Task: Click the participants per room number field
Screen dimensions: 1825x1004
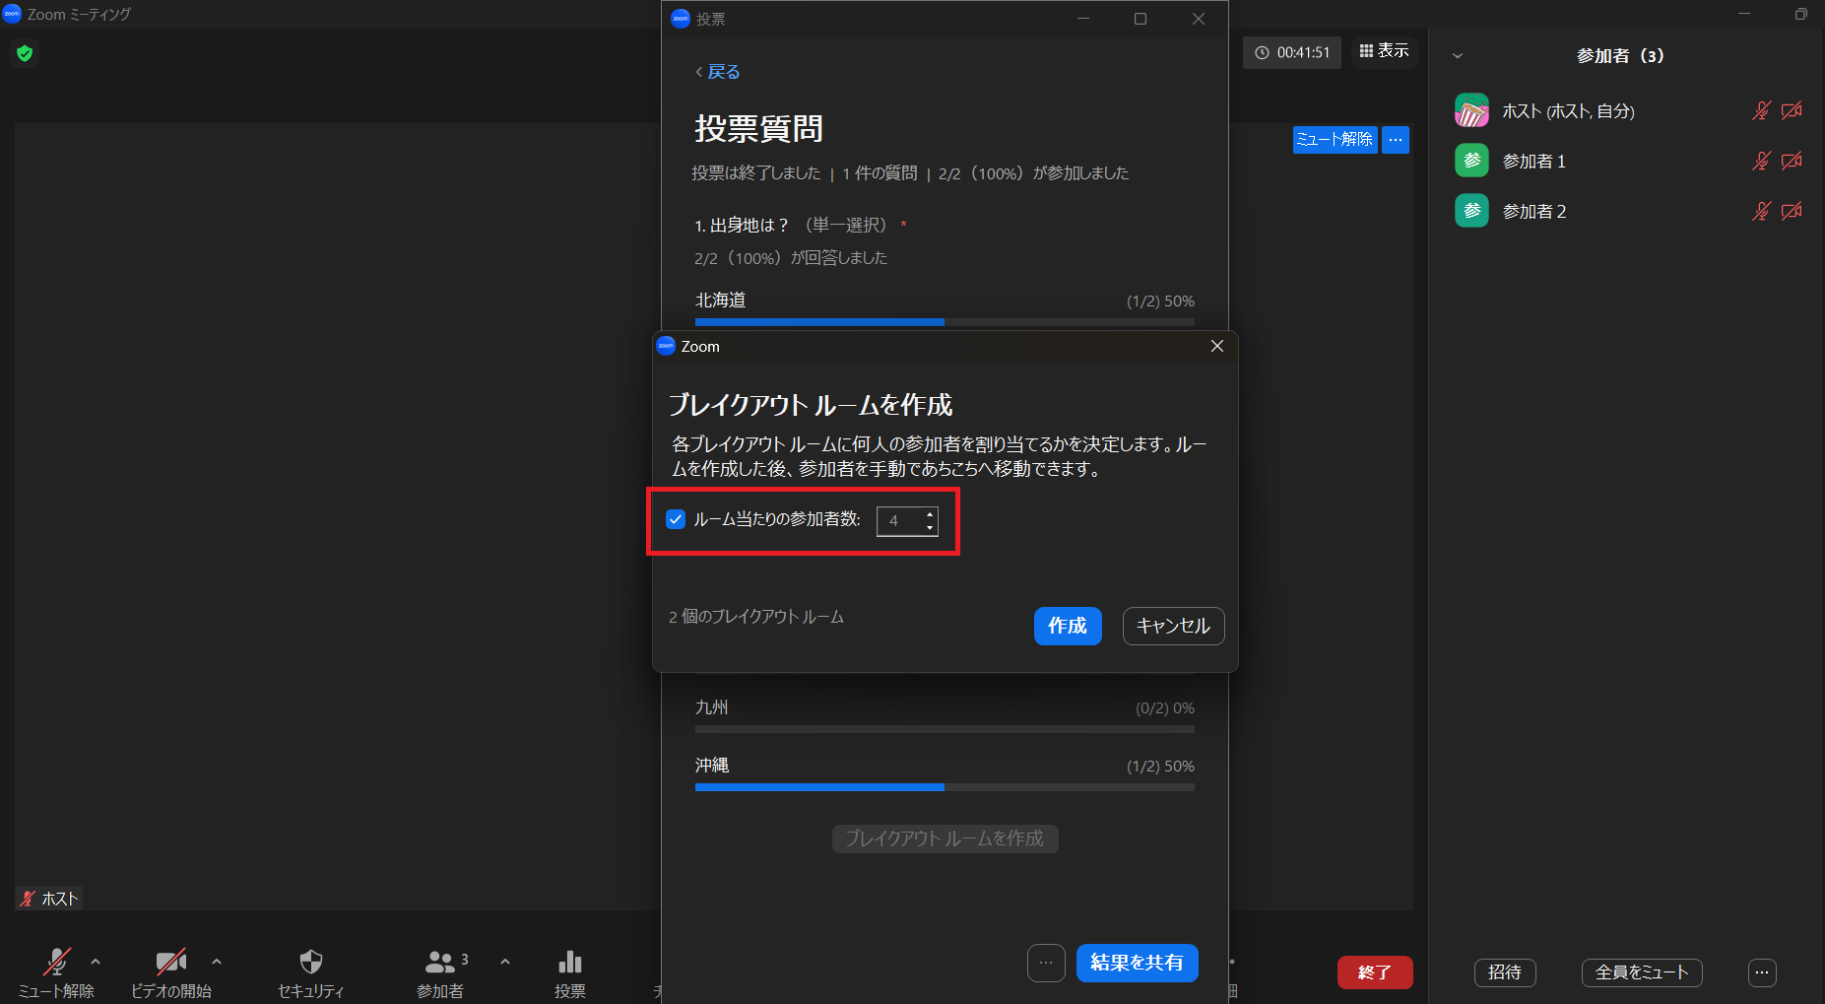Action: click(x=898, y=521)
